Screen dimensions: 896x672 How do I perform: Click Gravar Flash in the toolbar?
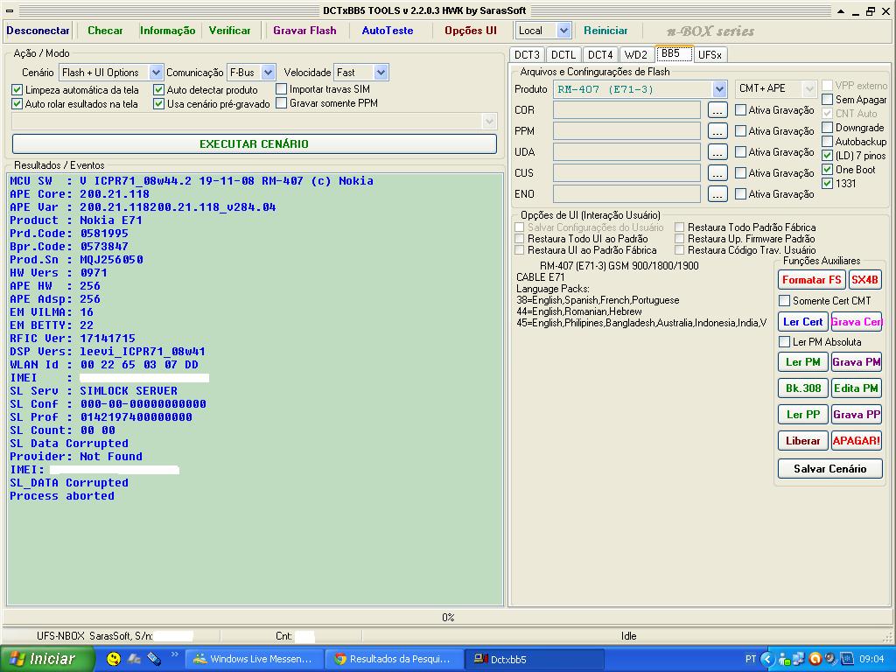pyautogui.click(x=305, y=31)
